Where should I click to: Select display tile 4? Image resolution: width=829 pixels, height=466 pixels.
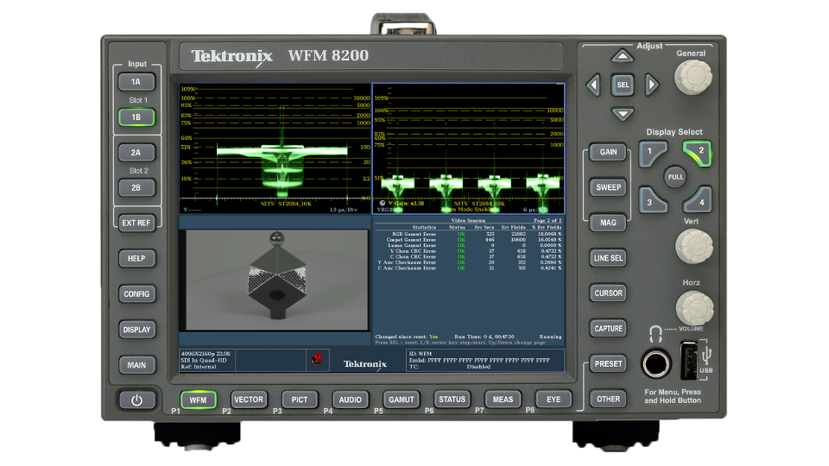coord(699,199)
